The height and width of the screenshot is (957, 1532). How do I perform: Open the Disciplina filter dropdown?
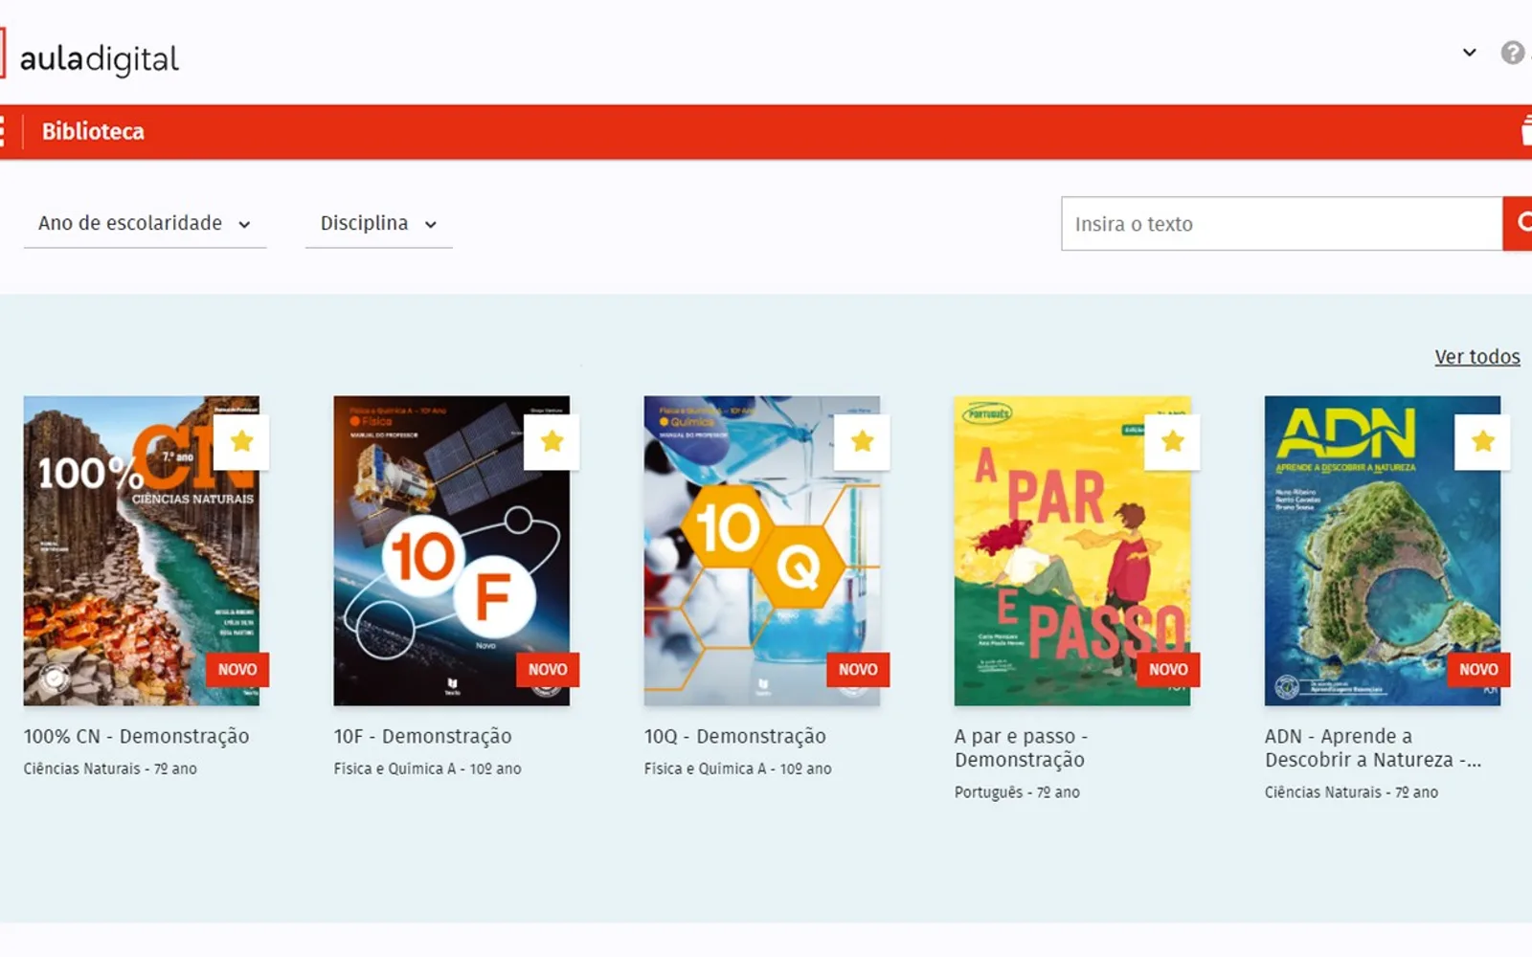[x=378, y=224]
